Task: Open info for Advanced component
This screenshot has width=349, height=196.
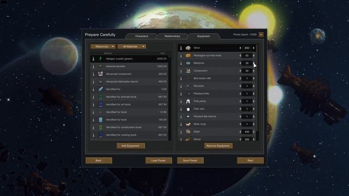Action: [93, 74]
